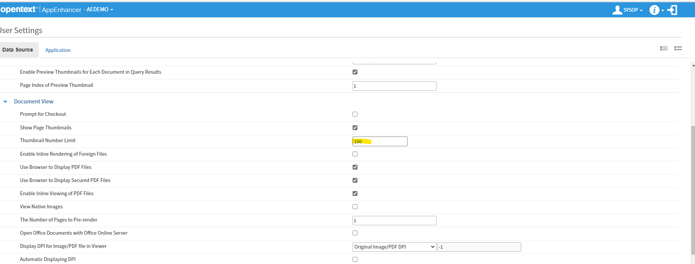Collapse the Document View section

[5, 102]
